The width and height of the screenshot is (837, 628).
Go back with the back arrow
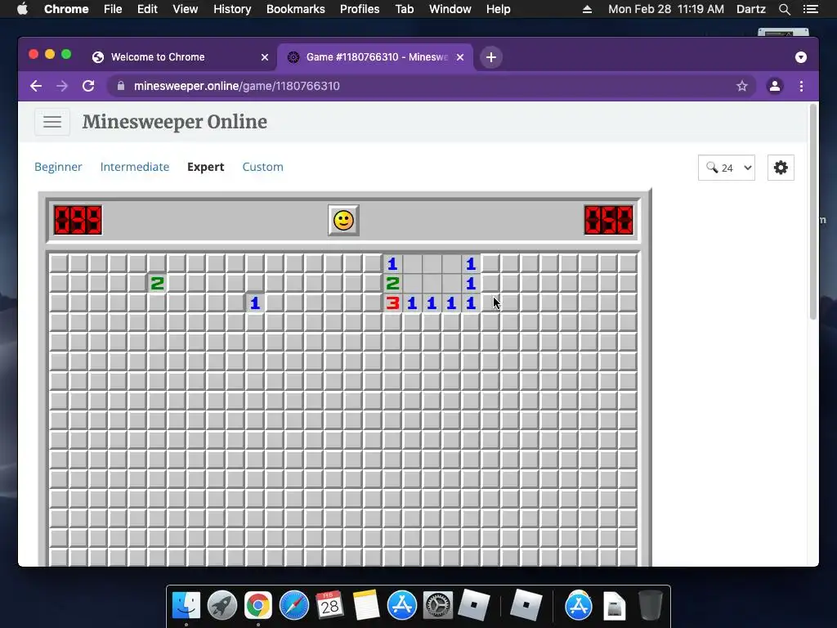coord(36,86)
